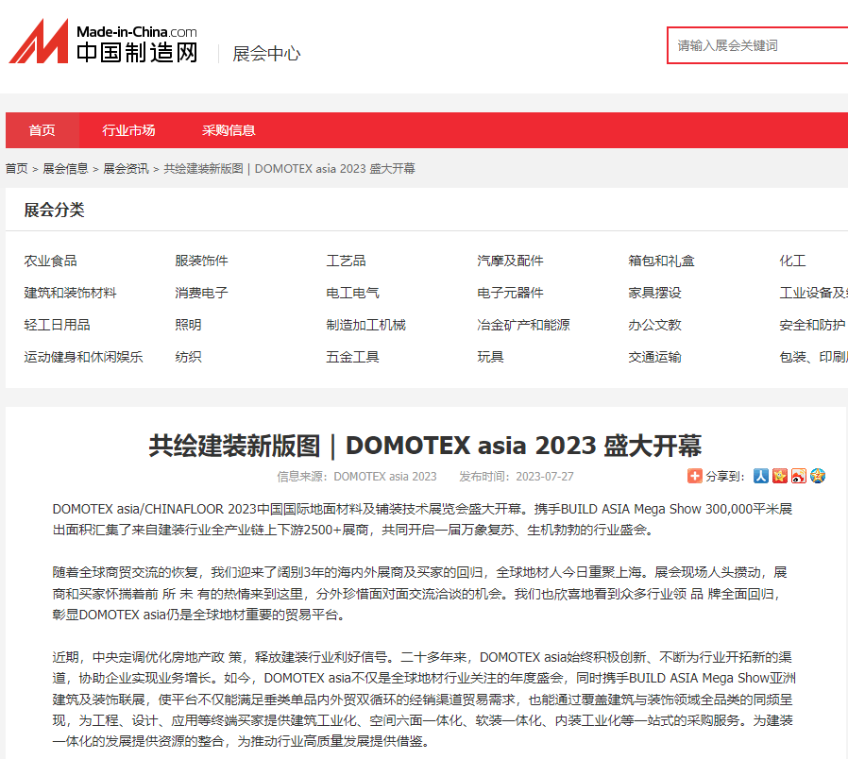Image resolution: width=848 pixels, height=759 pixels.
Task: Open the 采购信息 nav tab
Action: pyautogui.click(x=229, y=130)
